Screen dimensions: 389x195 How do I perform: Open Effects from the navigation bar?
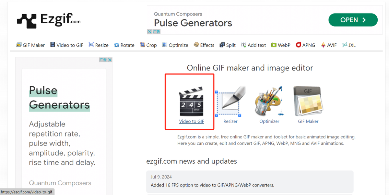(204, 45)
